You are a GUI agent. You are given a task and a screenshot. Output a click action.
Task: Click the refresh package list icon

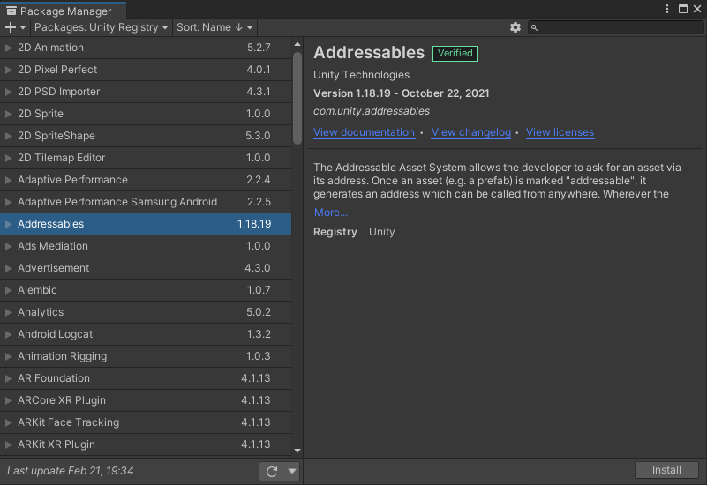coord(271,471)
